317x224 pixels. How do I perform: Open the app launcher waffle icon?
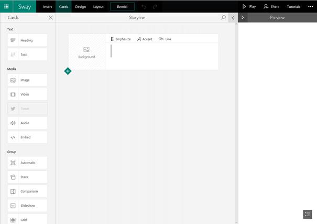tap(7, 7)
